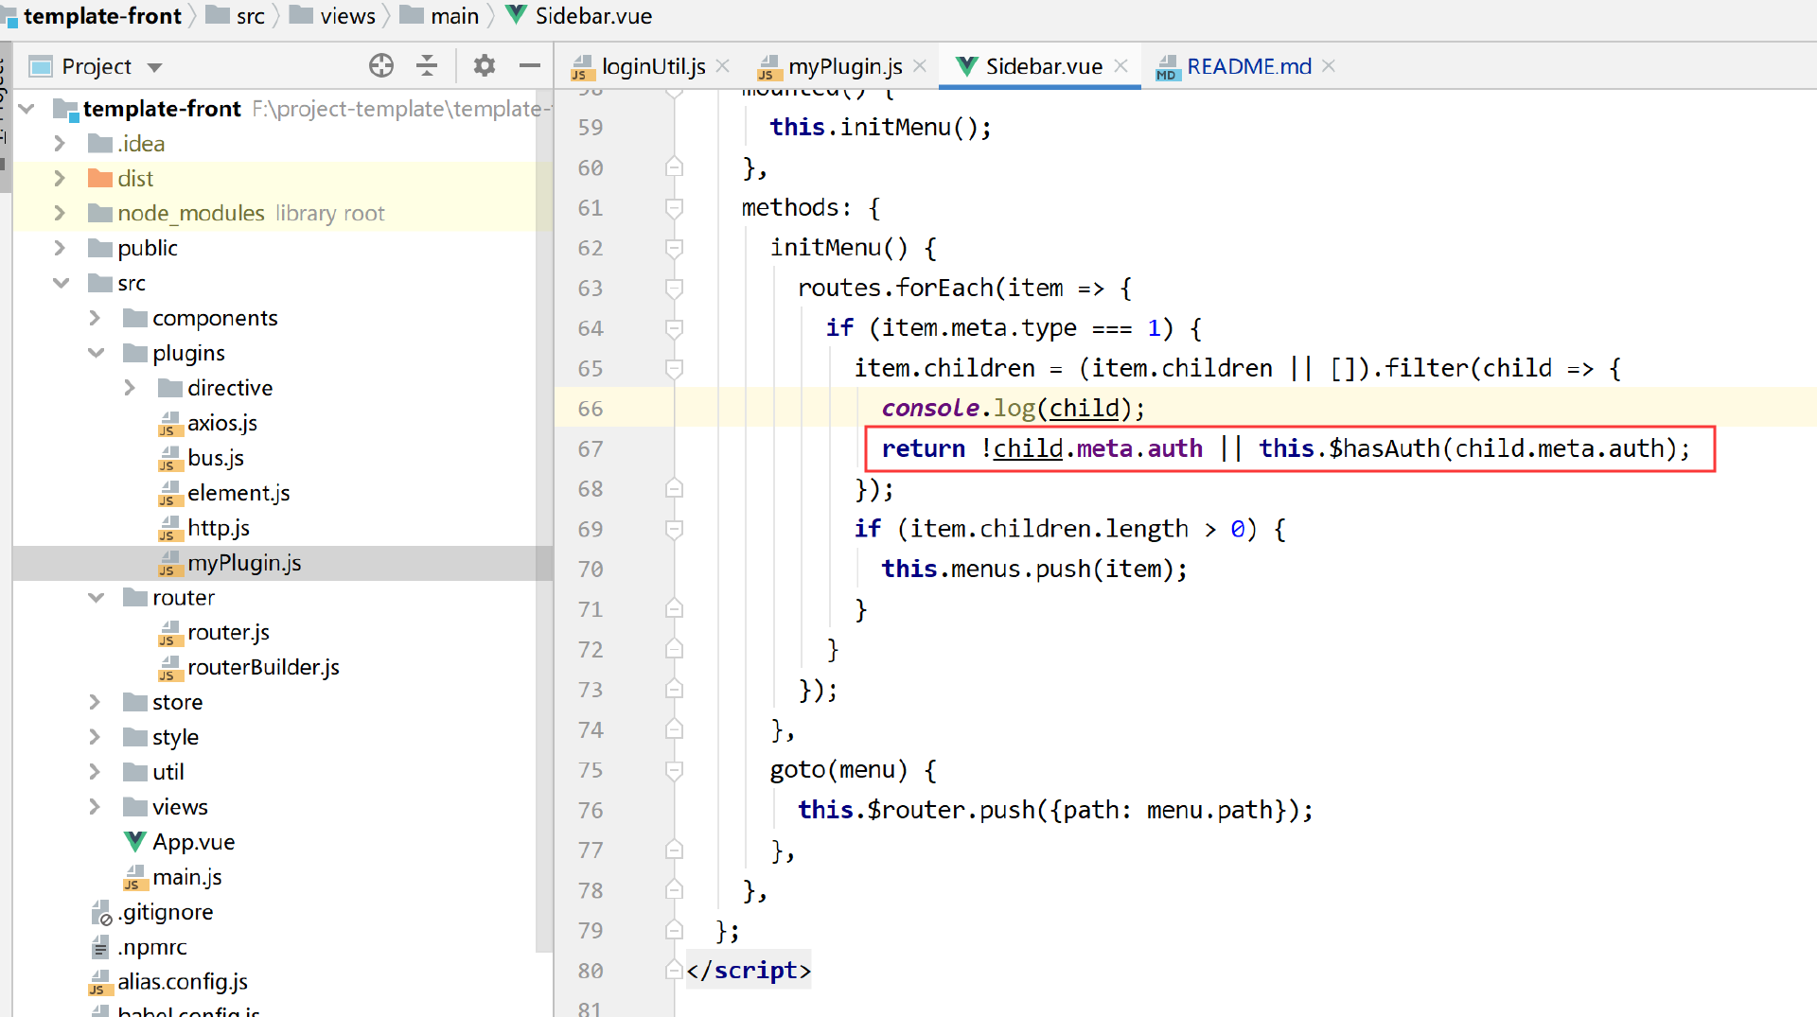Click the Project tree vertical scrollbar

point(544,520)
